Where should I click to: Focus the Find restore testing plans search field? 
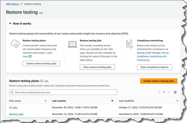click(x=63, y=92)
